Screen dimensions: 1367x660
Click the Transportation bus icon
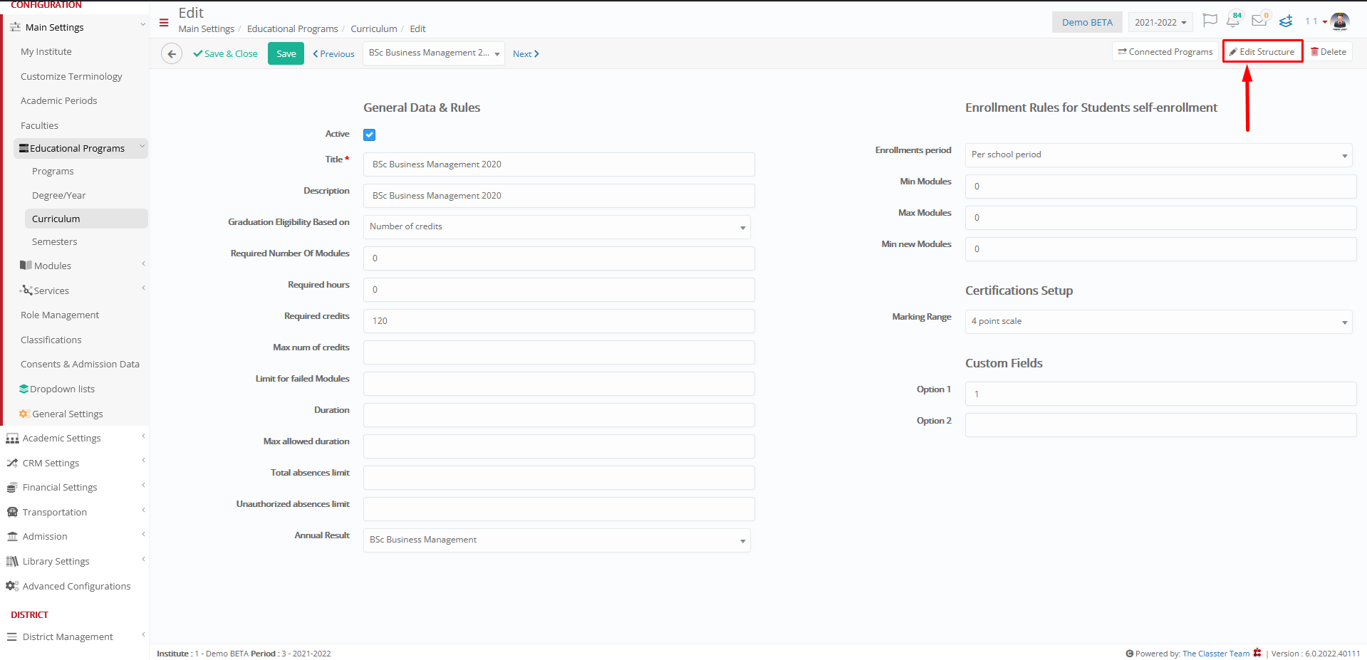(x=12, y=512)
